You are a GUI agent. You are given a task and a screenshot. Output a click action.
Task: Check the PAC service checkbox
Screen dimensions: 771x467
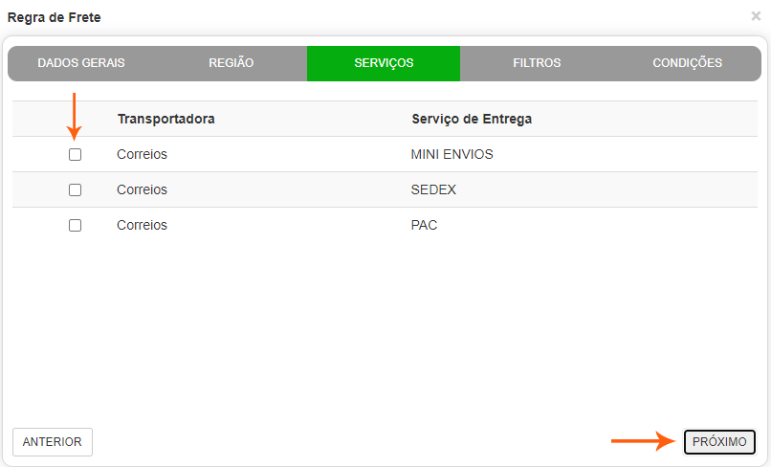pyautogui.click(x=76, y=225)
